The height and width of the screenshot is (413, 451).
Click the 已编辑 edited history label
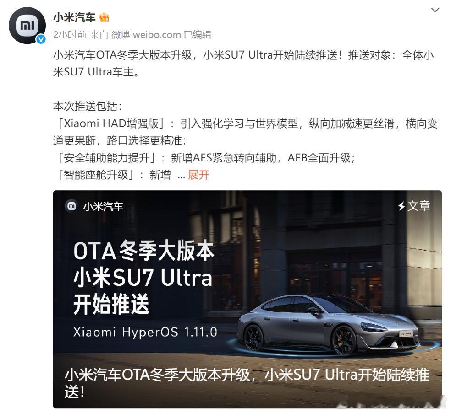pos(198,35)
